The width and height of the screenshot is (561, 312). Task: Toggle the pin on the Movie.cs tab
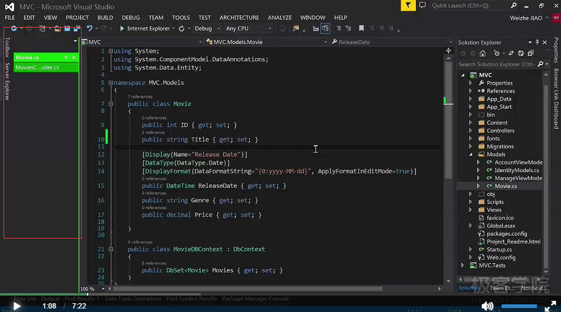click(66, 57)
